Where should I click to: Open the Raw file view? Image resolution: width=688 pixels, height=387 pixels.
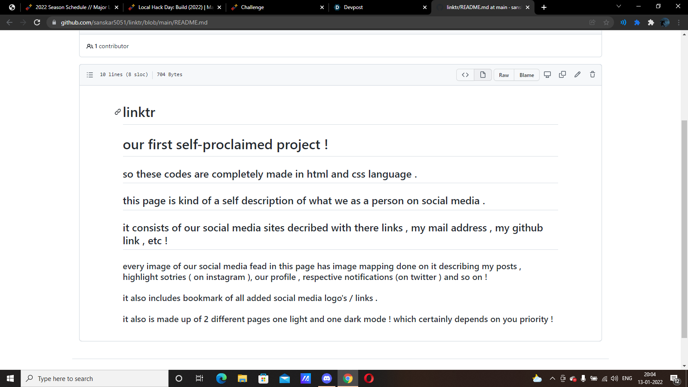pos(504,75)
